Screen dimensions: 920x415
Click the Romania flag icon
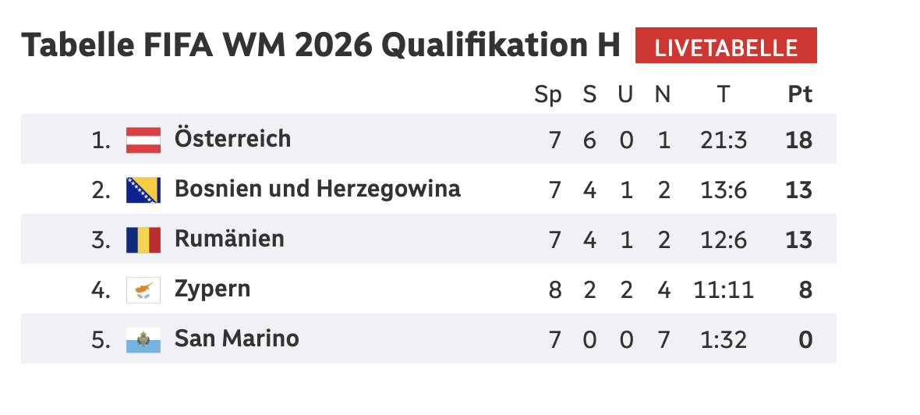pyautogui.click(x=143, y=240)
